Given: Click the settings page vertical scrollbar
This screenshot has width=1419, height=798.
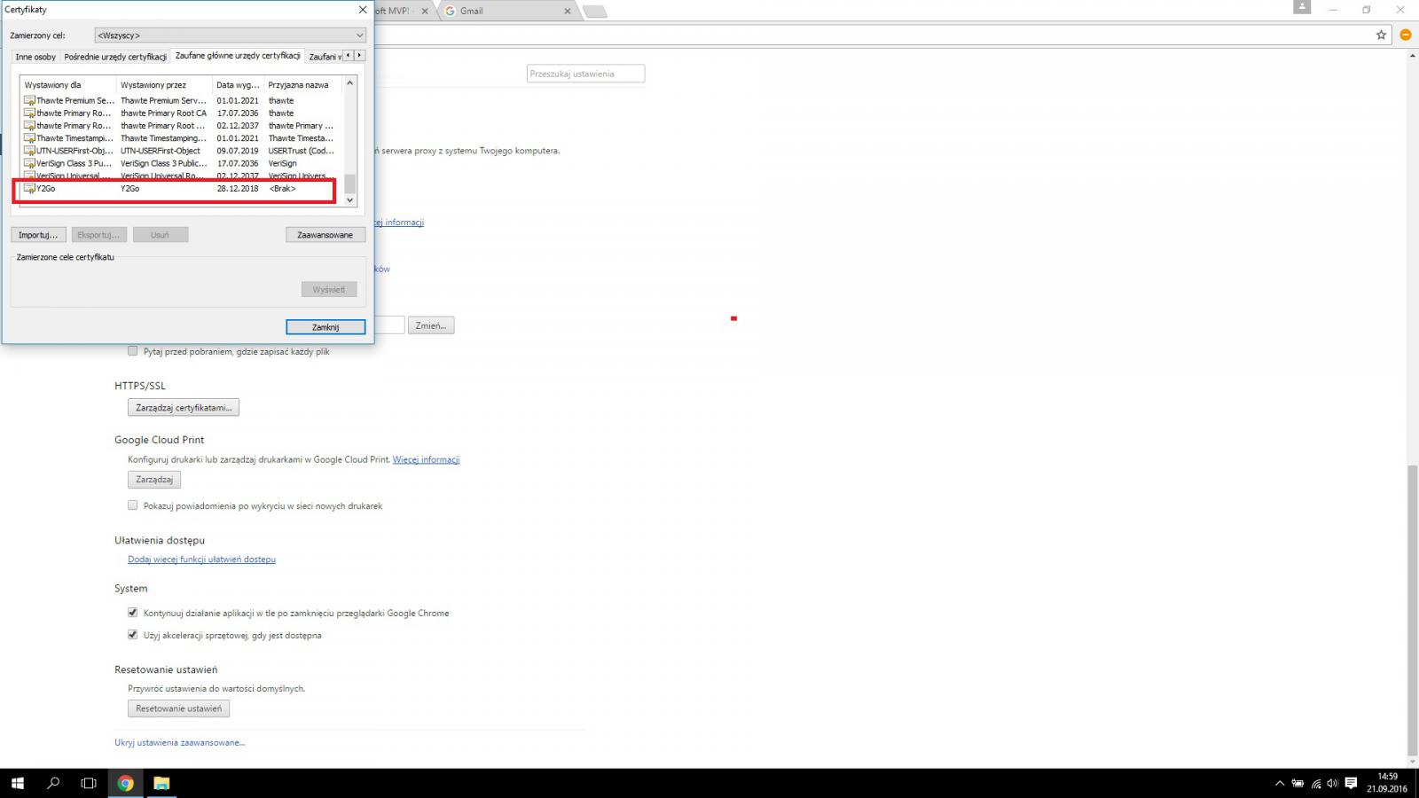Looking at the screenshot, I should (x=1412, y=609).
